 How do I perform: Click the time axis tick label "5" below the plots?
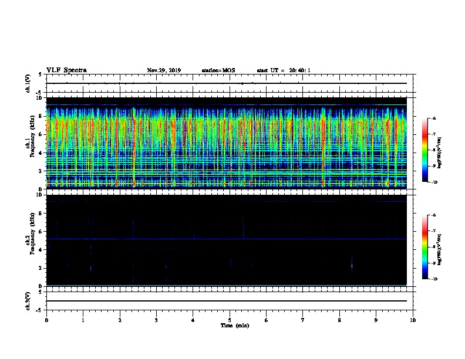[230, 320]
